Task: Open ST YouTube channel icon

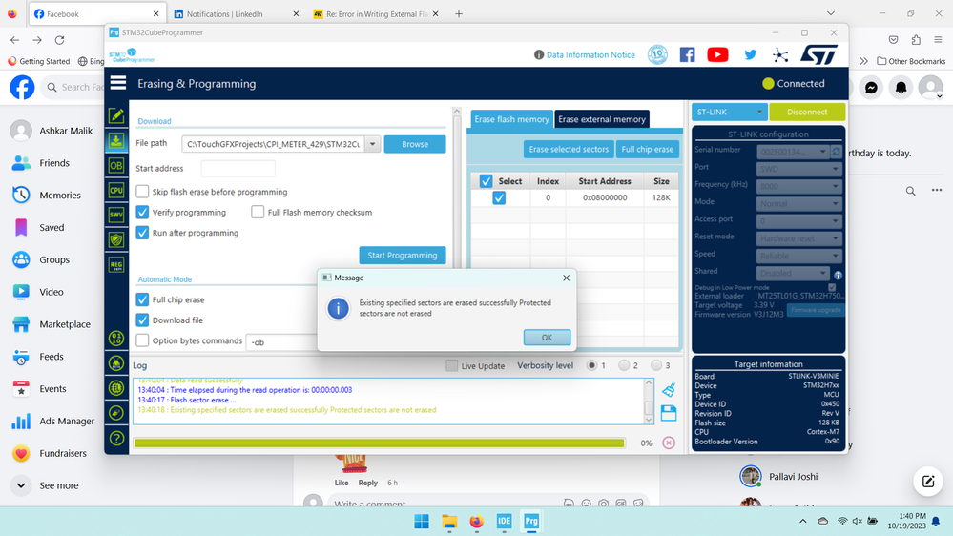Action: (717, 54)
